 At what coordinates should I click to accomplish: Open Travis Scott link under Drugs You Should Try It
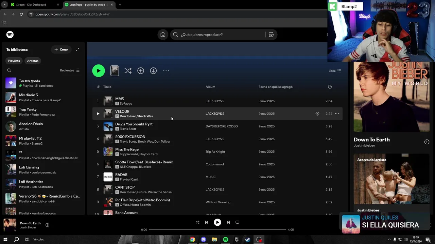coord(128,129)
